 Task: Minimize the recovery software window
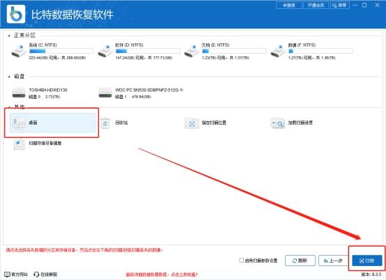pos(355,5)
